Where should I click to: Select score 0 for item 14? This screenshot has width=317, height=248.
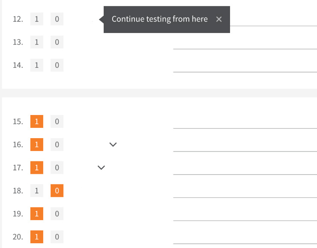pos(57,65)
